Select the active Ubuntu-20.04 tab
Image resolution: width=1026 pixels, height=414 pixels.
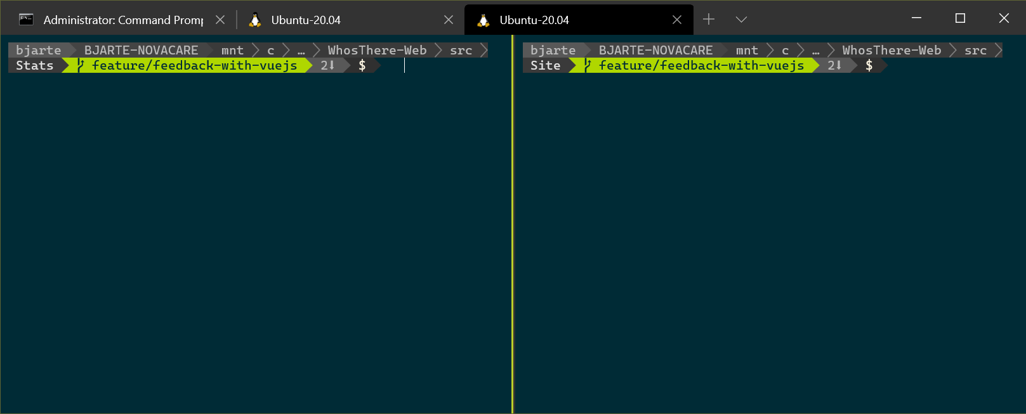point(579,20)
